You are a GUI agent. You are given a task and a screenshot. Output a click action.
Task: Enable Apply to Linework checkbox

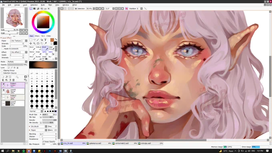pos(3,49)
